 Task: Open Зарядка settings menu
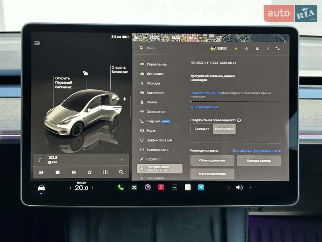pos(150,83)
